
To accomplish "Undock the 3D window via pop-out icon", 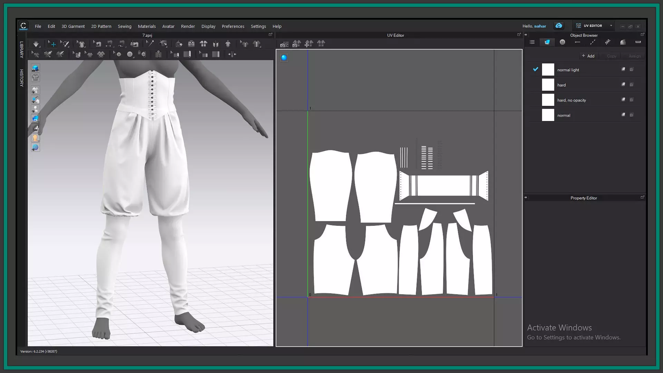I will coord(270,35).
